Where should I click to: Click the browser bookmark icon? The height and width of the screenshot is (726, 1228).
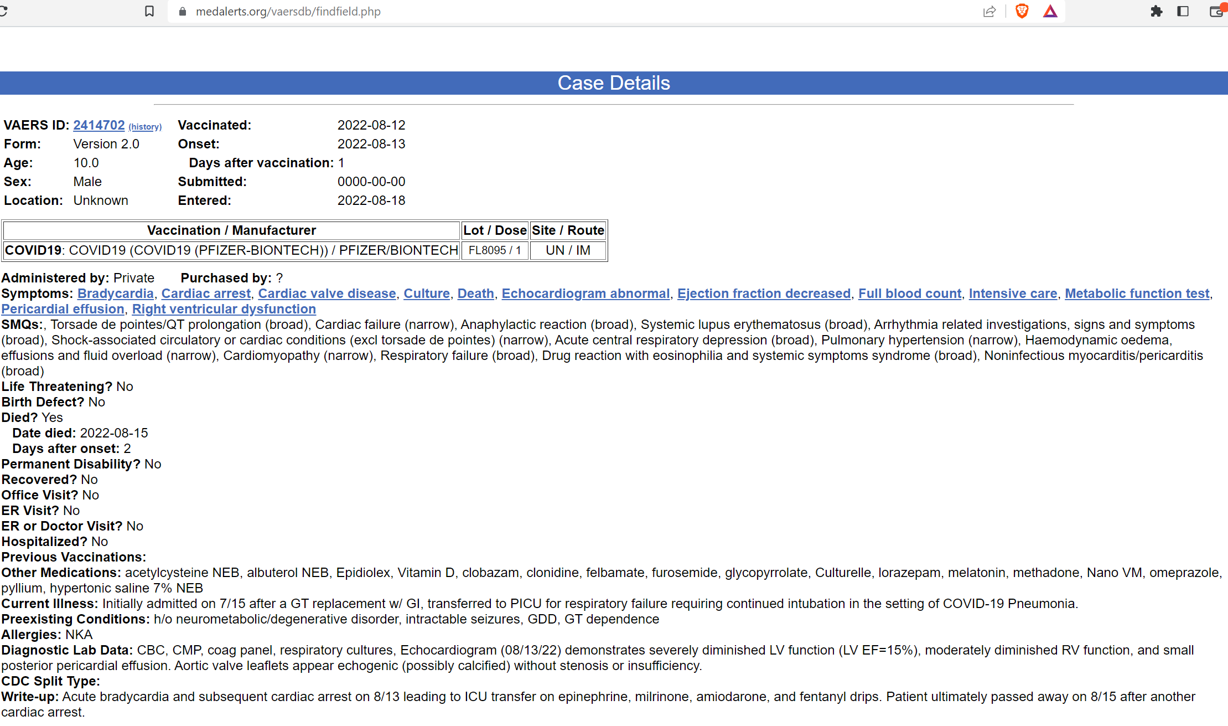point(149,11)
